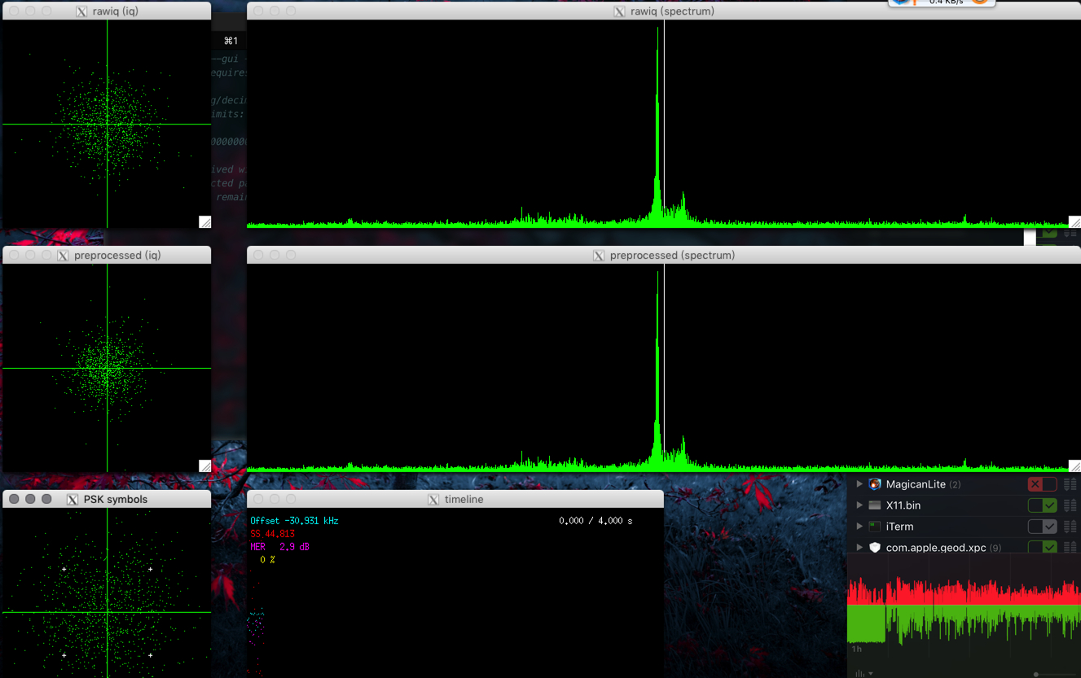
Task: Click the traffic details icon next to X11.bin
Action: 1070,505
